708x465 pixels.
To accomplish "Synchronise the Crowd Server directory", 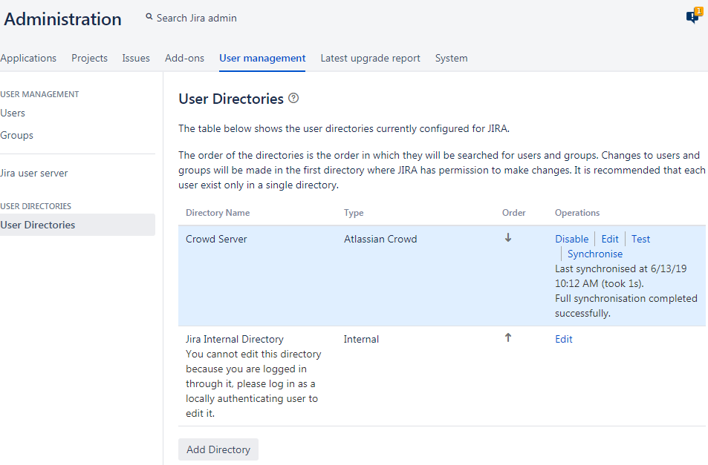I will tap(595, 254).
